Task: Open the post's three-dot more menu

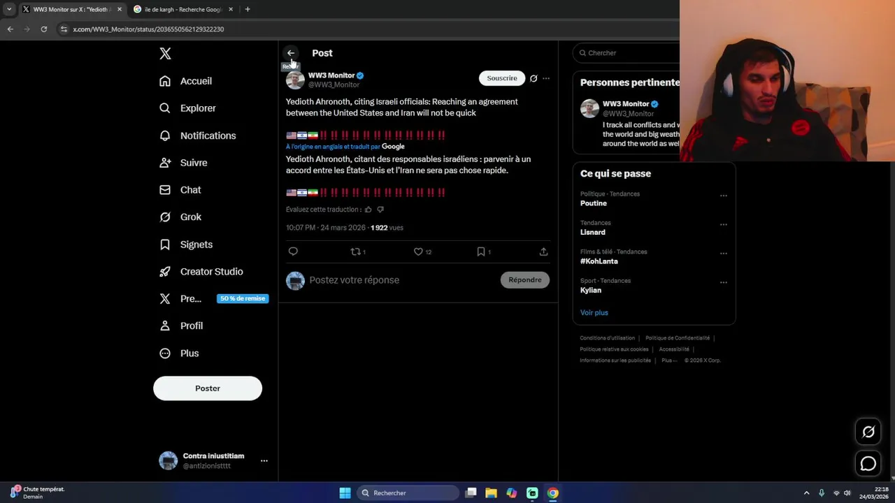Action: [x=546, y=78]
